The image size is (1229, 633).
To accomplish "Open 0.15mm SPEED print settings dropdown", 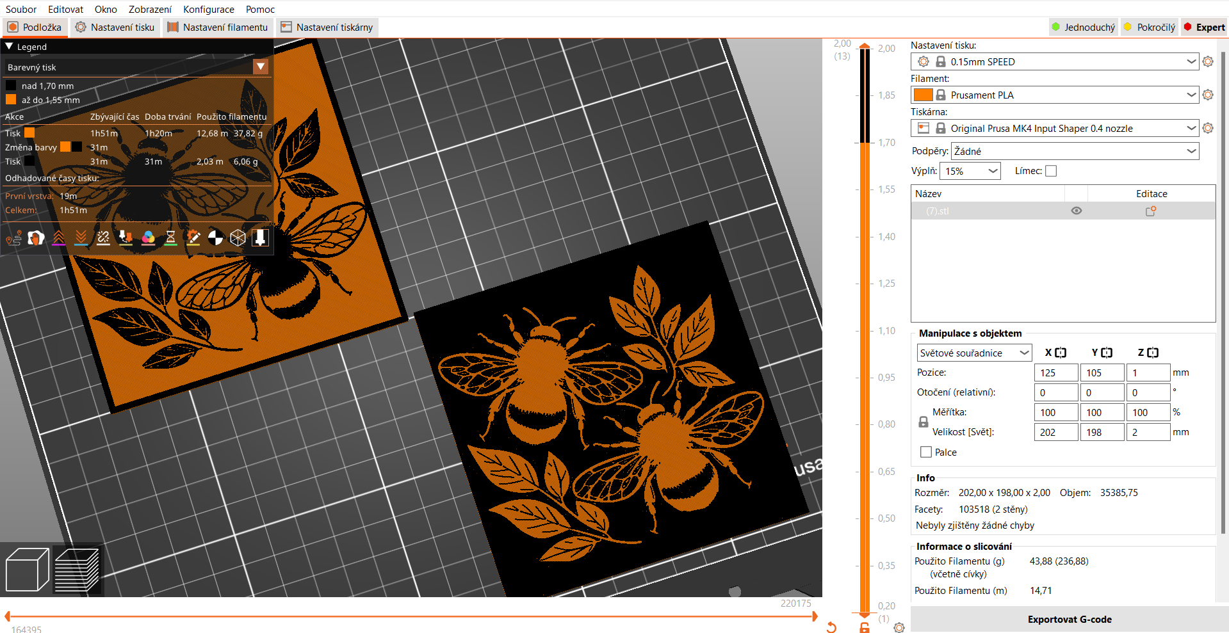I will point(1054,61).
